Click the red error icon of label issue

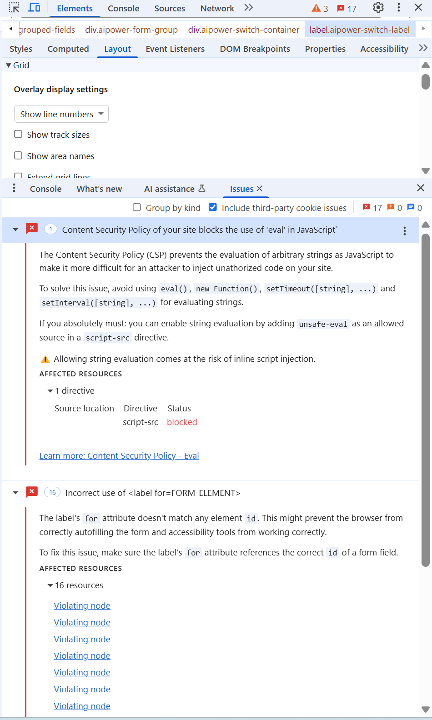tap(32, 491)
